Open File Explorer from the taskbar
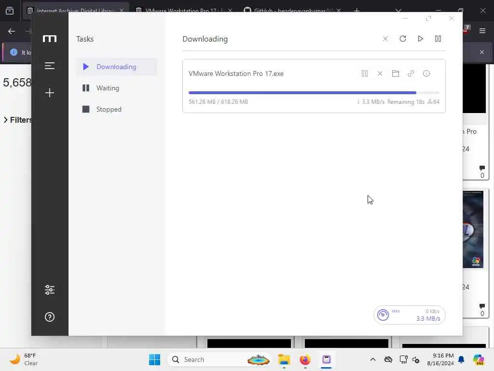The height and width of the screenshot is (371, 494). [x=284, y=359]
